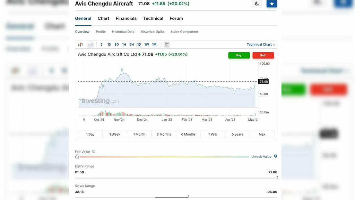
Task: Click the green Buy button
Action: (x=239, y=55)
